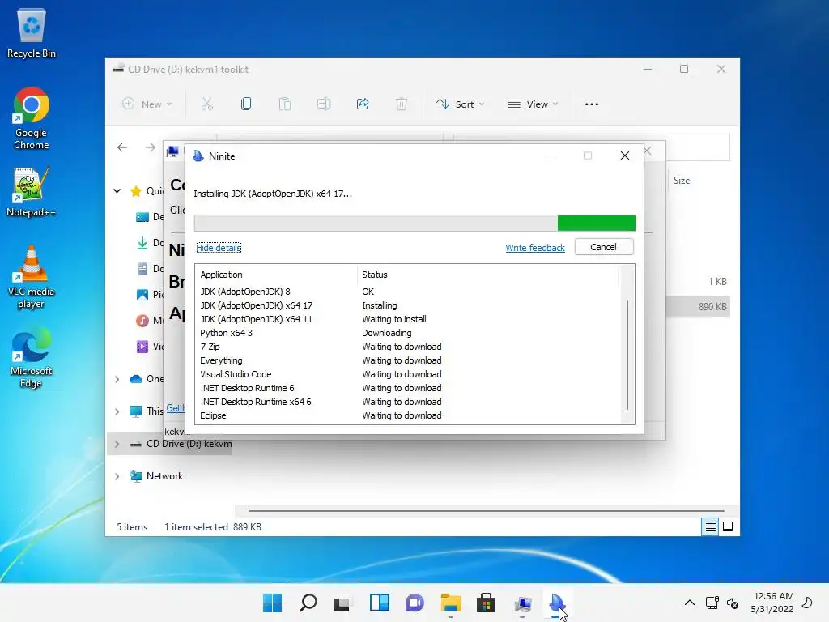The height and width of the screenshot is (622, 829).
Task: Select the JDK (AdoptOpenJDK) x64 11 row
Action: [406, 319]
